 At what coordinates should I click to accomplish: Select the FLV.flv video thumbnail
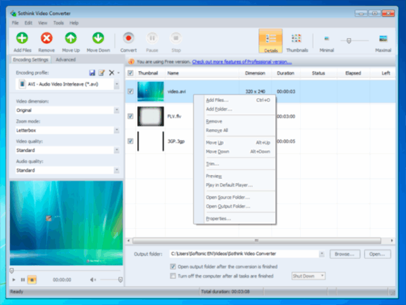[150, 116]
